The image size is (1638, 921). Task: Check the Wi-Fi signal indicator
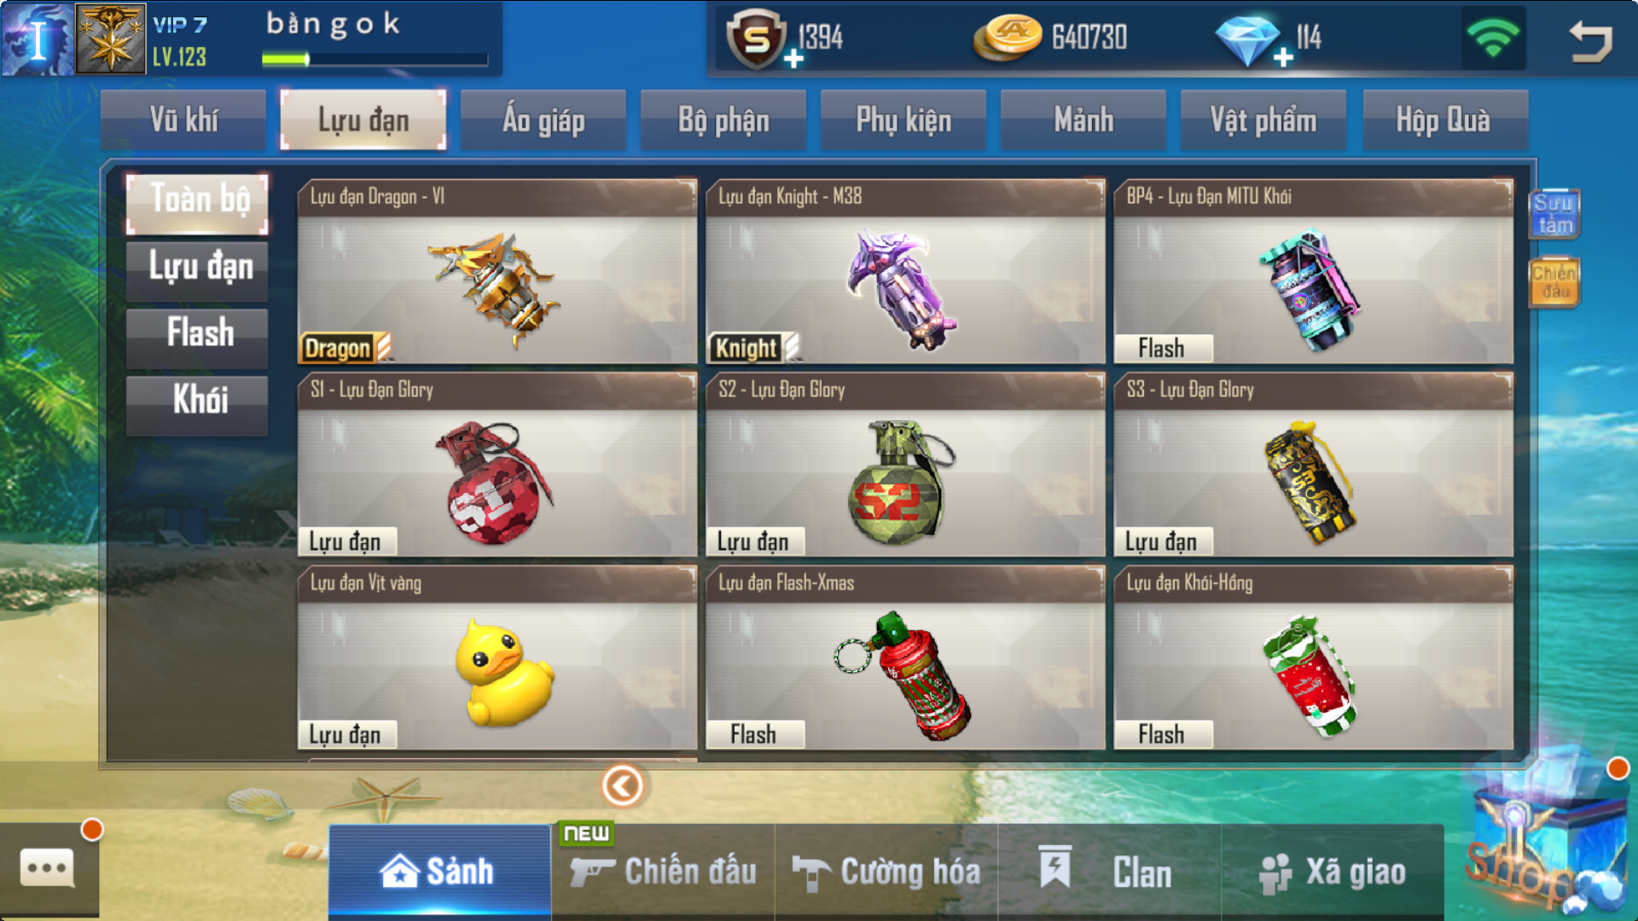1492,38
